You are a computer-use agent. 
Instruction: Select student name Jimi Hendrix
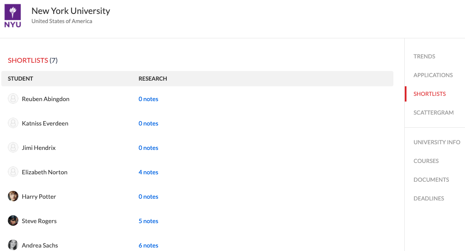pos(38,148)
